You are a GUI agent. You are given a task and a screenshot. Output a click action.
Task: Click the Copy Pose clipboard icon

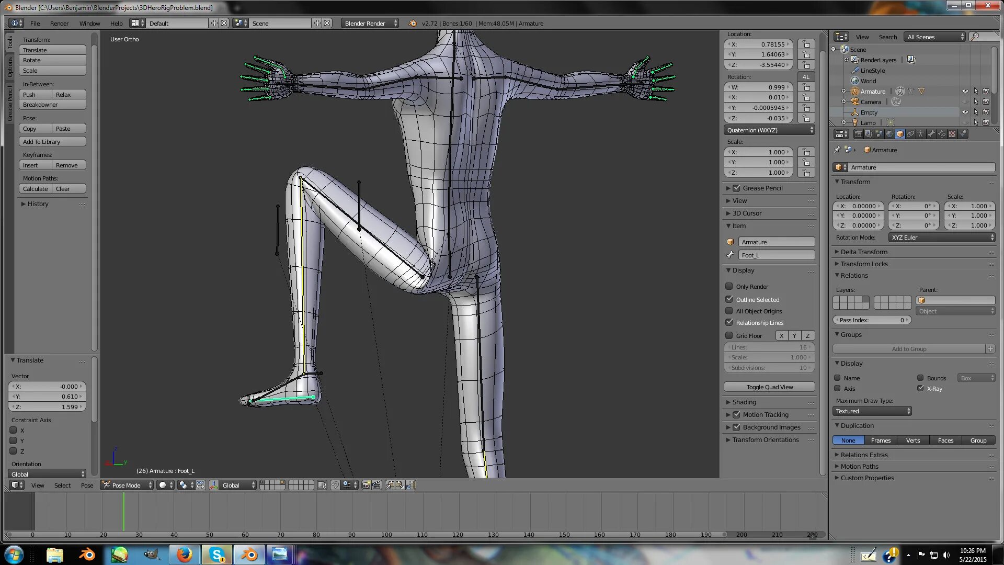[390, 485]
